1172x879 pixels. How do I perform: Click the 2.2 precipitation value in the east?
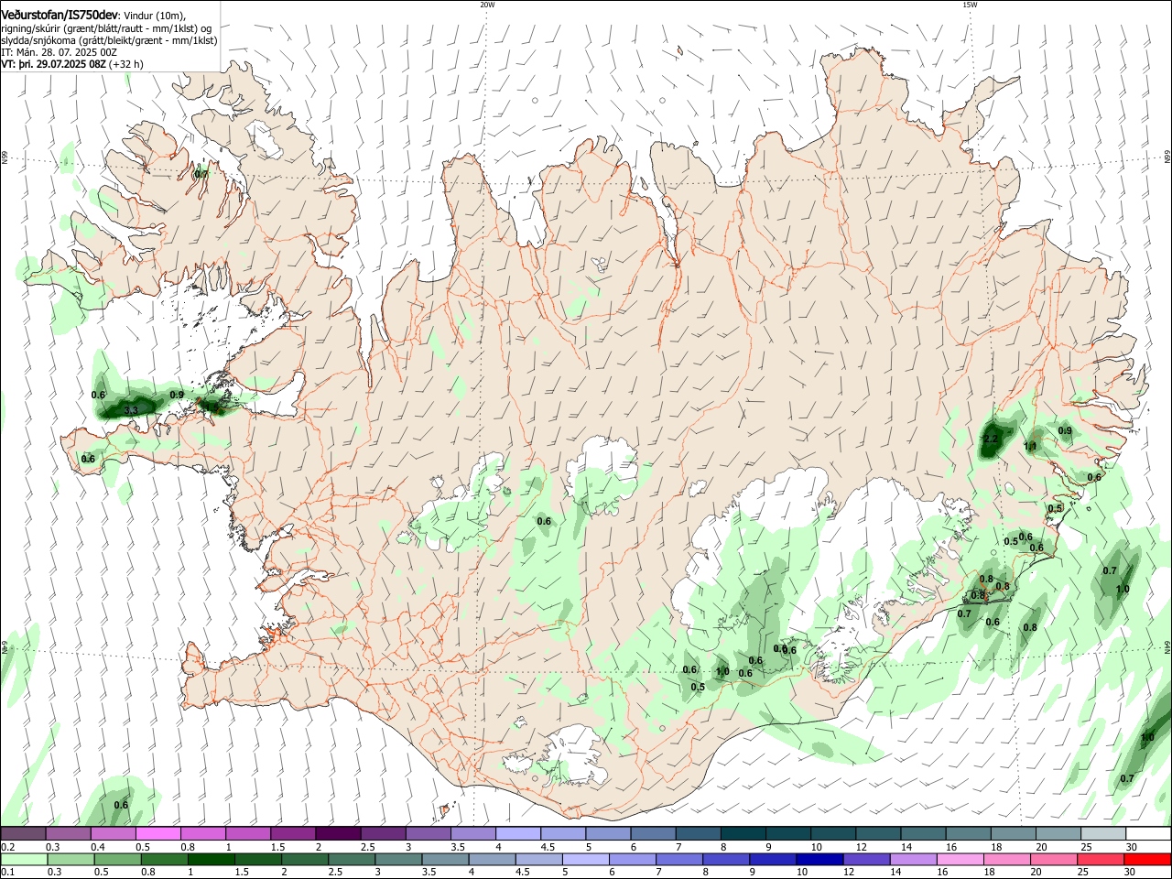[990, 439]
